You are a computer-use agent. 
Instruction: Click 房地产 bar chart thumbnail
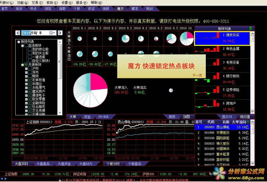207,104
